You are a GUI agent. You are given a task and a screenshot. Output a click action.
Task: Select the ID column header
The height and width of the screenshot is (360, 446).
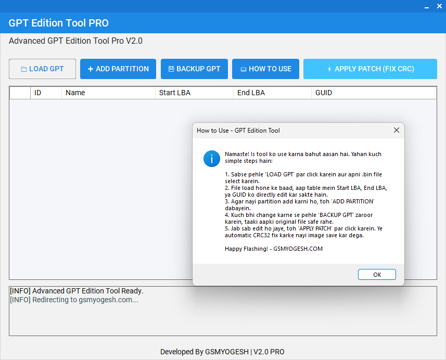(46, 93)
